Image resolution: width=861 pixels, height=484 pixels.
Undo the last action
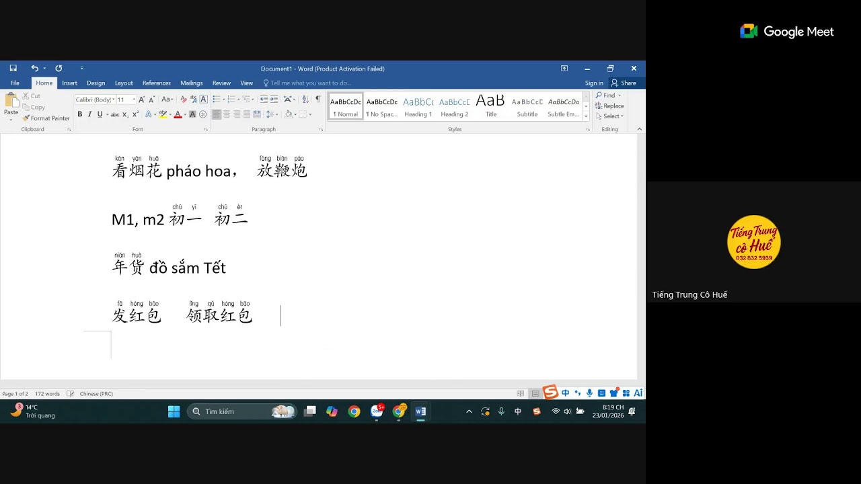[x=34, y=68]
